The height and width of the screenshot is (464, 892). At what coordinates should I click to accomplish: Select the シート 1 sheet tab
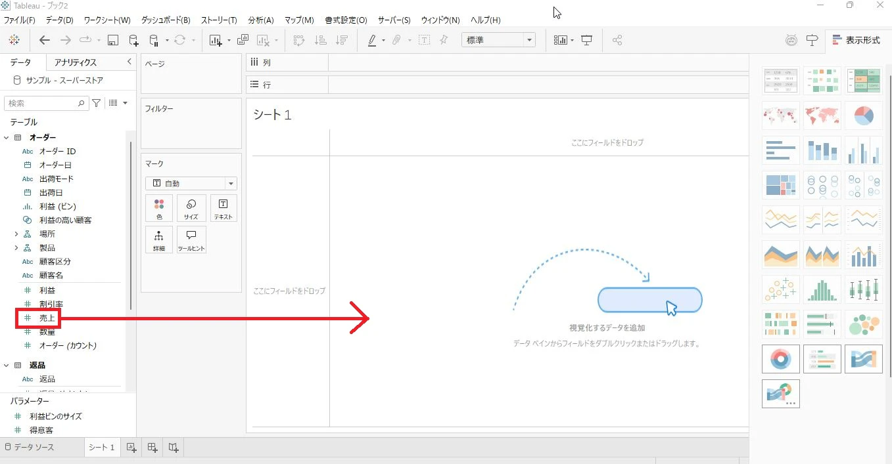[102, 448]
